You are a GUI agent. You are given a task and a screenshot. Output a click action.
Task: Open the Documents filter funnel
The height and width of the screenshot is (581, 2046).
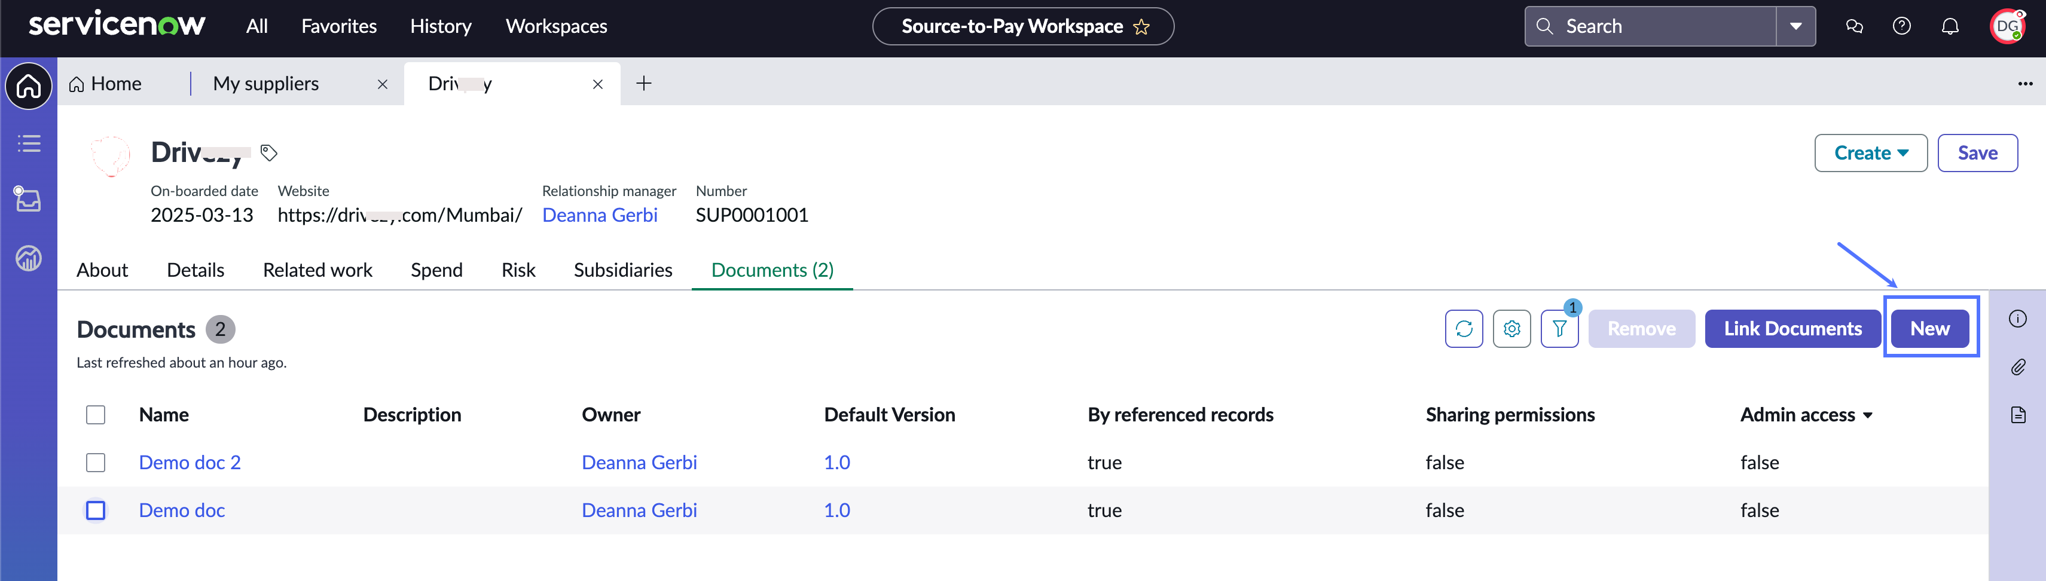coord(1559,329)
